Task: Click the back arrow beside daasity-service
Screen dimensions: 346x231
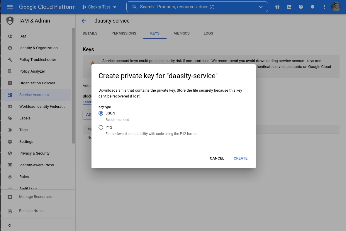Action: point(84,21)
